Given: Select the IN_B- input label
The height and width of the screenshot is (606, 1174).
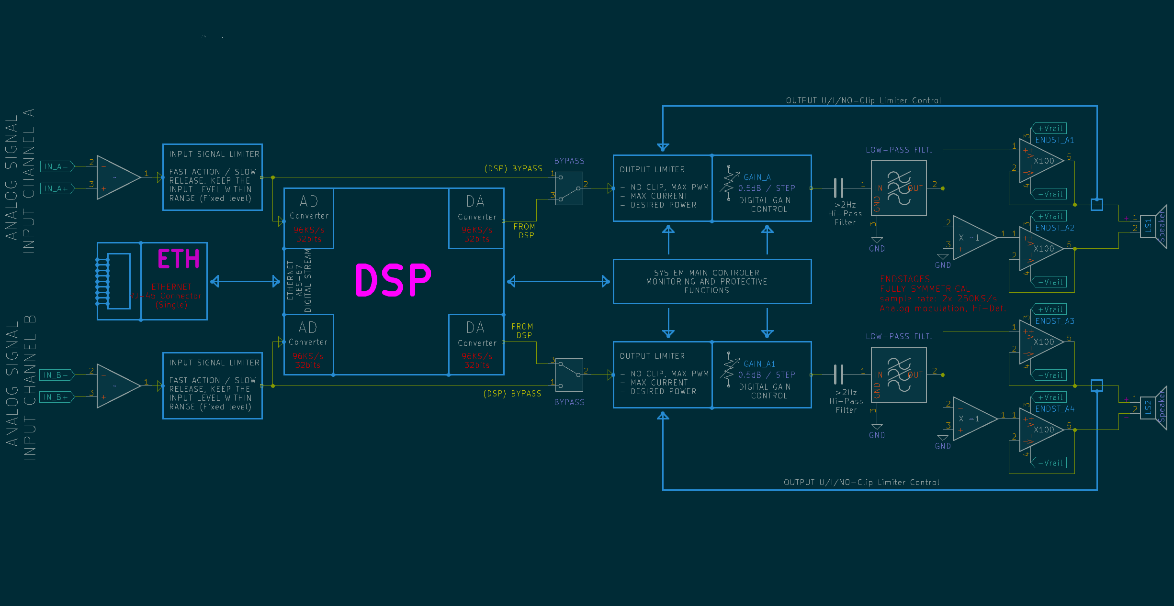Looking at the screenshot, I should 57,375.
